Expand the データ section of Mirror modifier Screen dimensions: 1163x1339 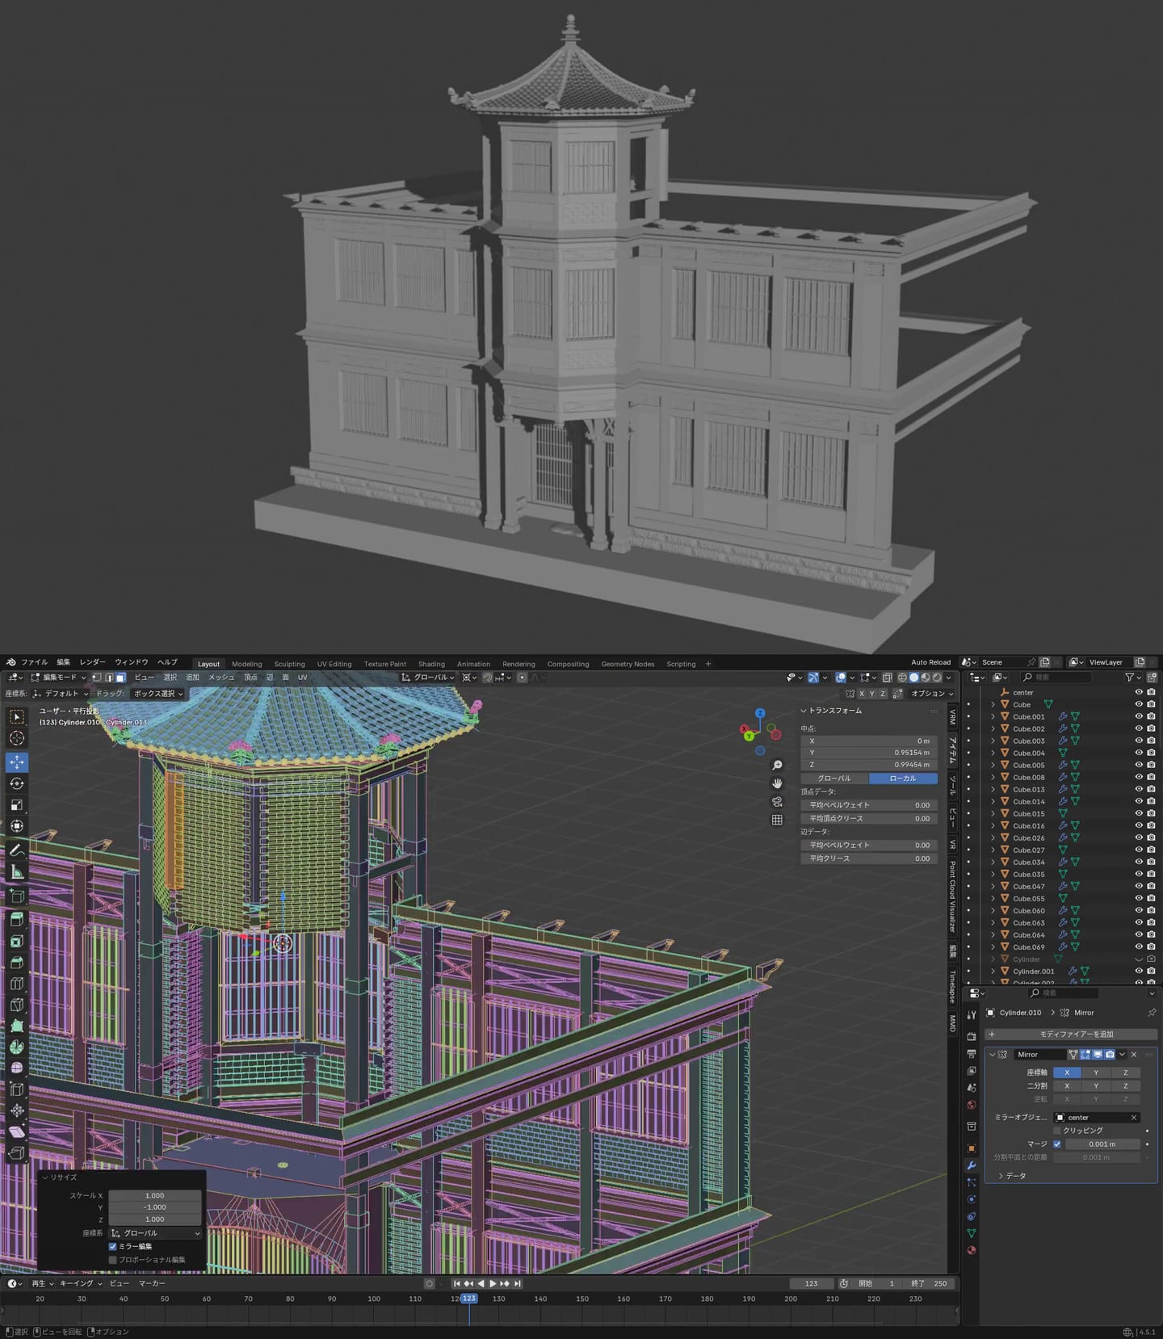click(1013, 1176)
